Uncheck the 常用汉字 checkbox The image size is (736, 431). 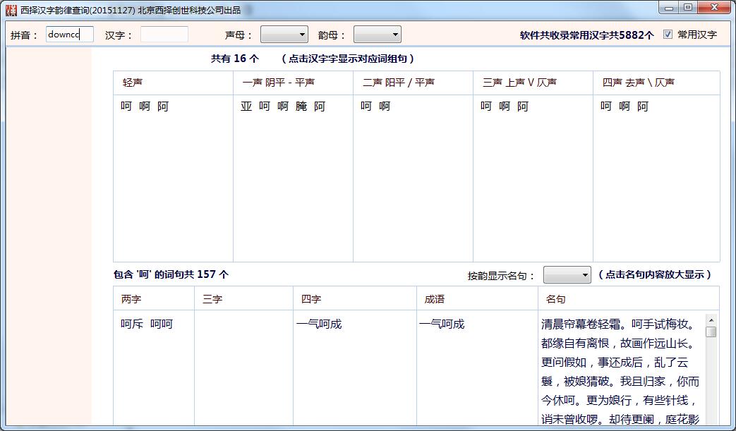667,34
